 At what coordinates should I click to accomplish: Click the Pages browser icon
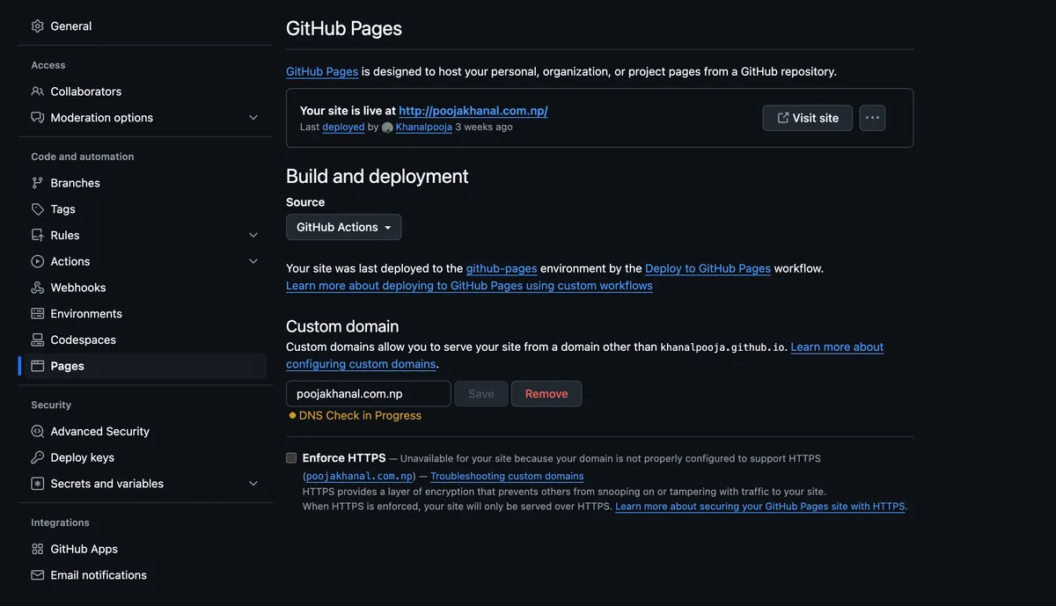[37, 366]
